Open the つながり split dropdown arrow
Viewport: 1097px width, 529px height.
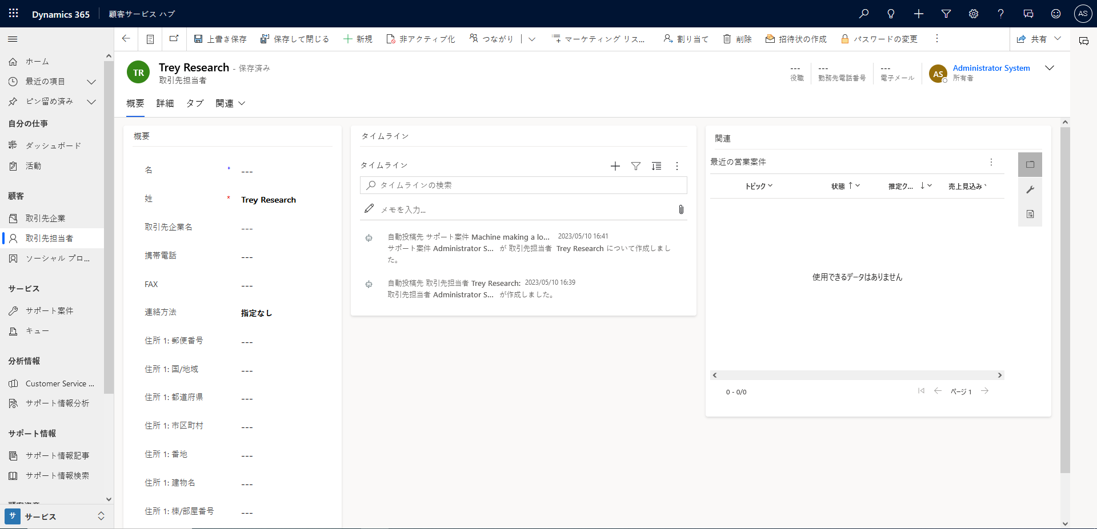[x=532, y=39]
